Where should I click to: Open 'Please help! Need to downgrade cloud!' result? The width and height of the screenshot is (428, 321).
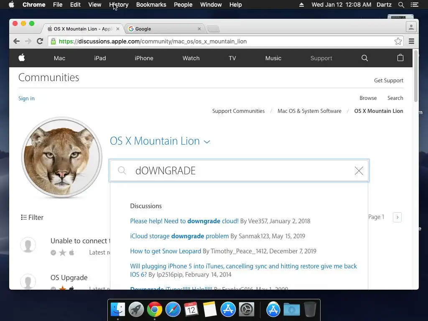(x=184, y=221)
